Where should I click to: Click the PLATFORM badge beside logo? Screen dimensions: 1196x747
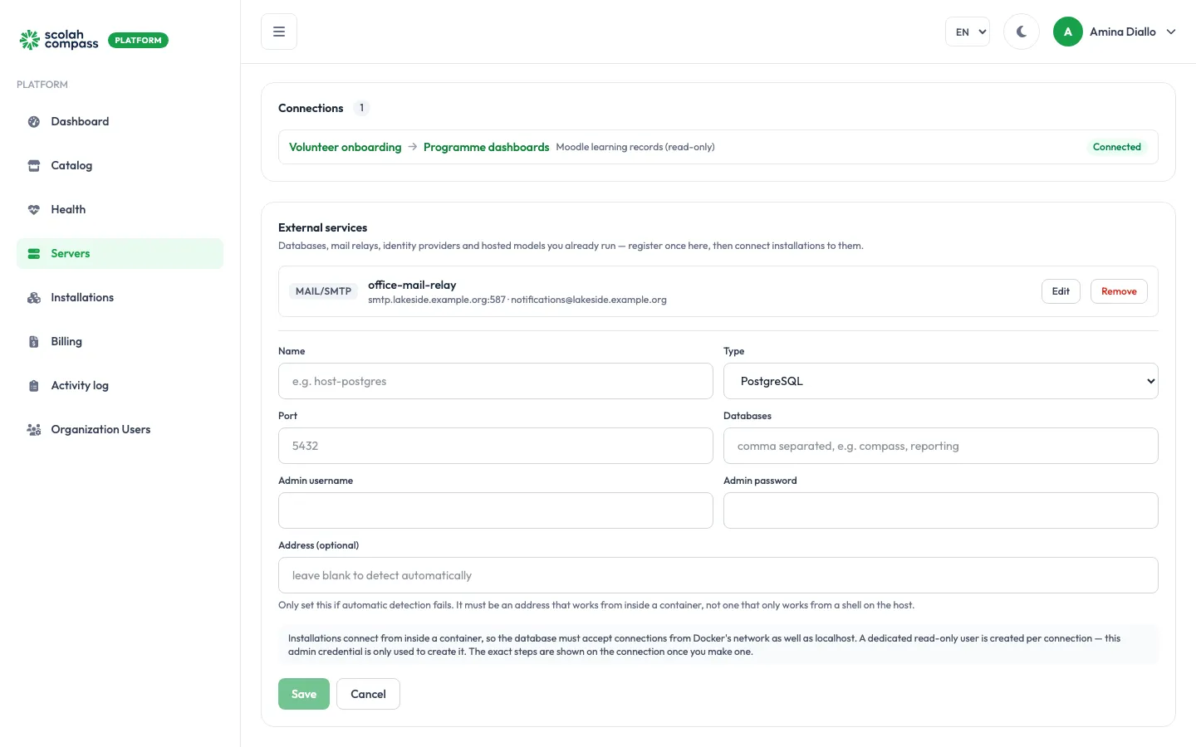(x=138, y=40)
